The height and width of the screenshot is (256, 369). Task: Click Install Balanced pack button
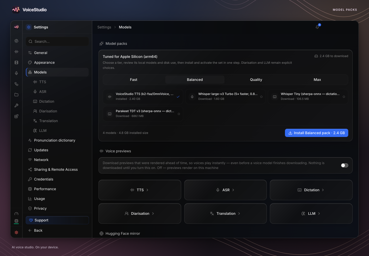(x=316, y=133)
